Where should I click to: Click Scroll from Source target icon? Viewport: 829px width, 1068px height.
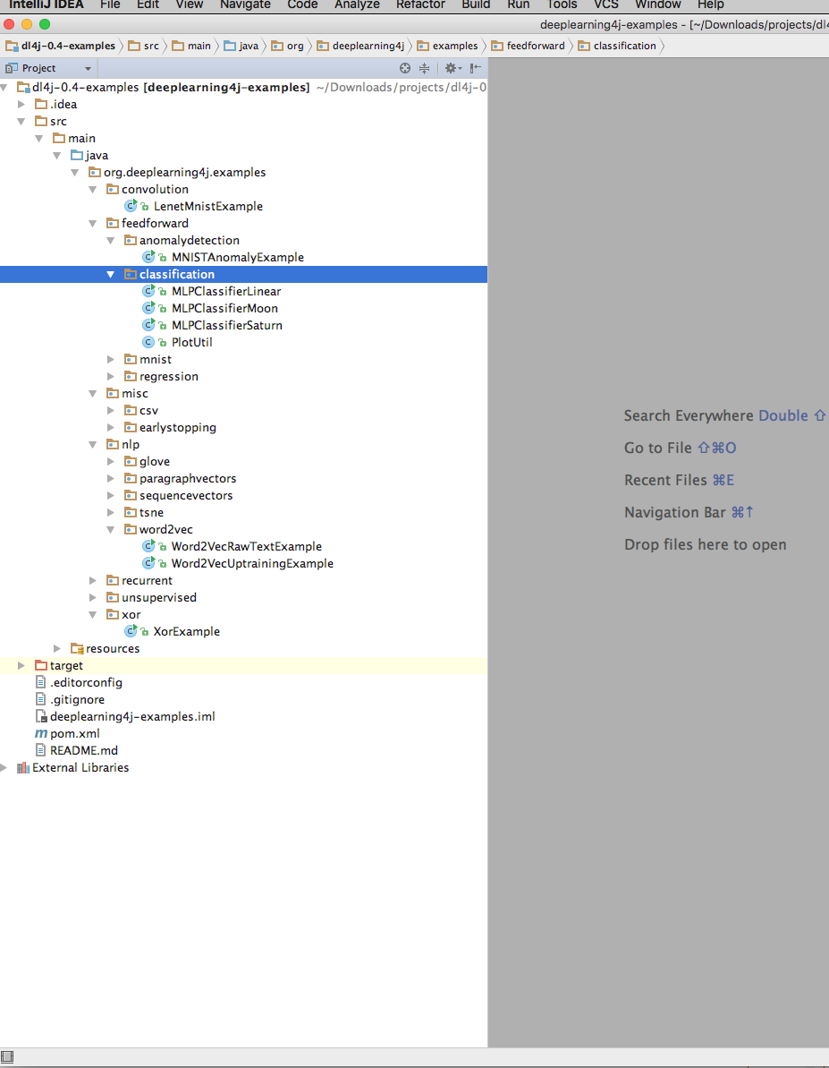(405, 68)
